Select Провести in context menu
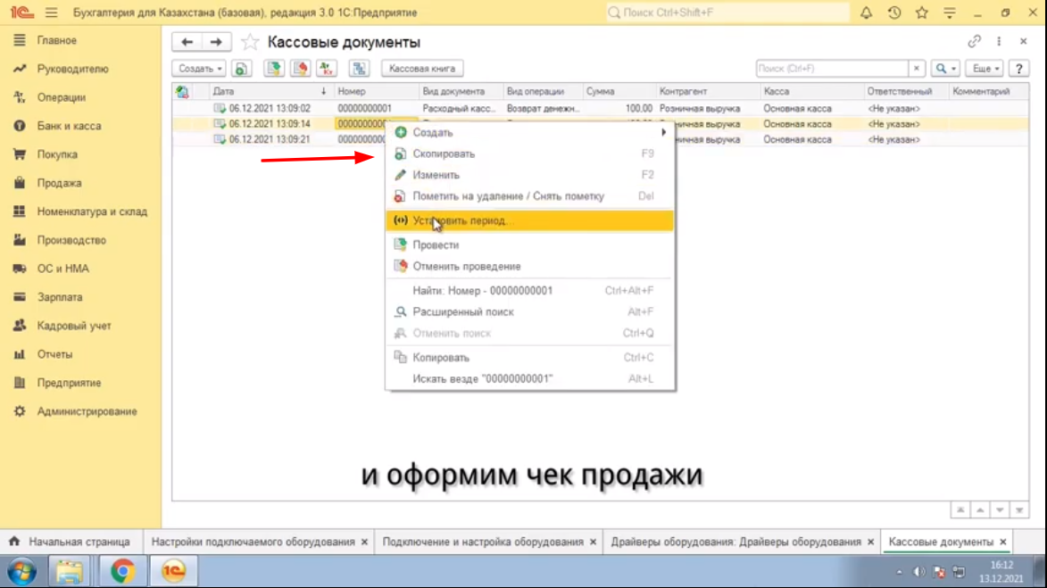Viewport: 1047px width, 588px height. [530, 245]
